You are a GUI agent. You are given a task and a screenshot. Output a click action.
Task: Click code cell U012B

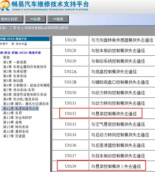(x=71, y=82)
